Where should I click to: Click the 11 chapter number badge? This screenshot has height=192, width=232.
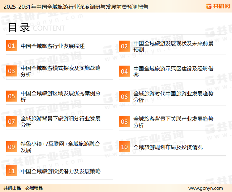tap(11, 171)
